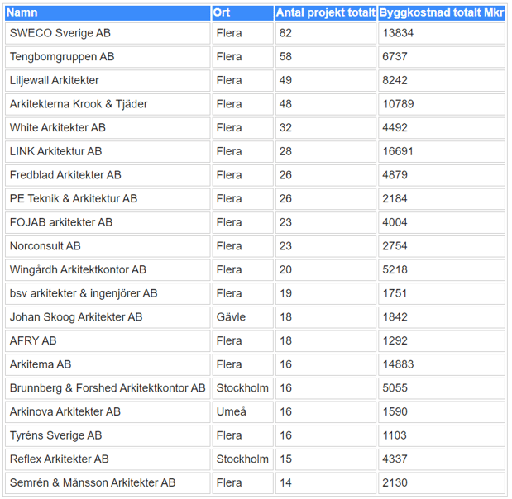Click the building cost 1103

[x=442, y=435]
